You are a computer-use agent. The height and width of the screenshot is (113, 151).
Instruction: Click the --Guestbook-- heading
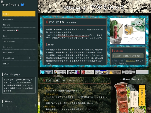131,79
